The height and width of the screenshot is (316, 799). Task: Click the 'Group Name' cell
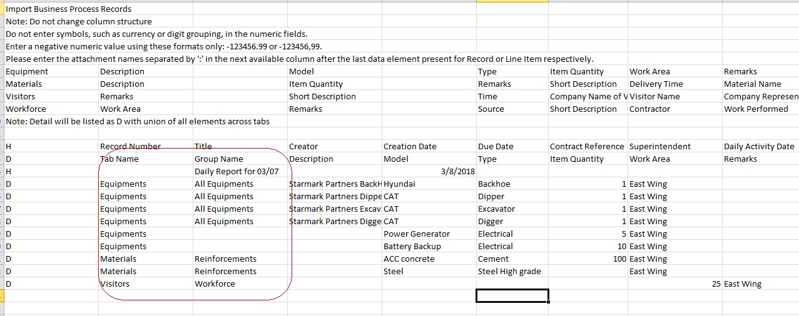240,159
